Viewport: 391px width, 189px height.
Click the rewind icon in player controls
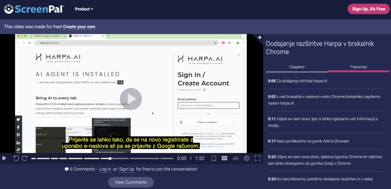coord(16,158)
